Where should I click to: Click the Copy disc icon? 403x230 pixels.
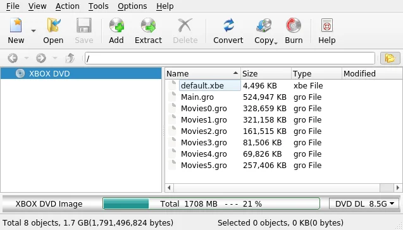pyautogui.click(x=264, y=25)
